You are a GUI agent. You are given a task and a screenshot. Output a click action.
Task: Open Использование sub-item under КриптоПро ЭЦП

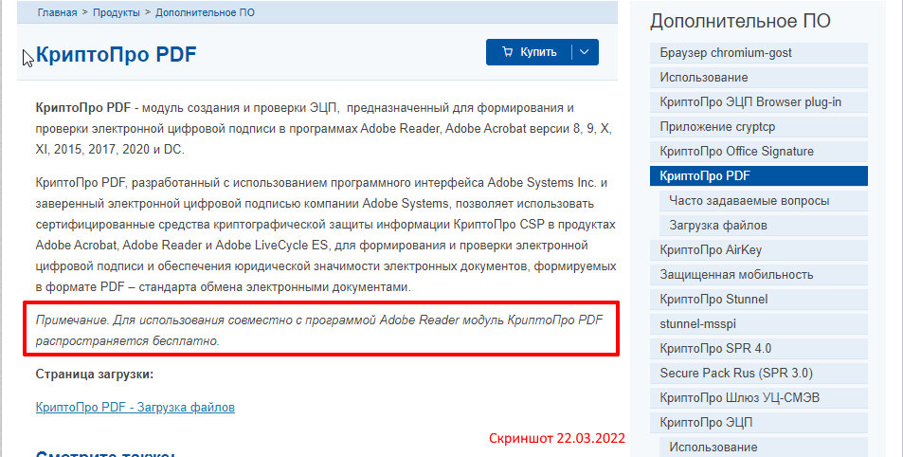763,447
